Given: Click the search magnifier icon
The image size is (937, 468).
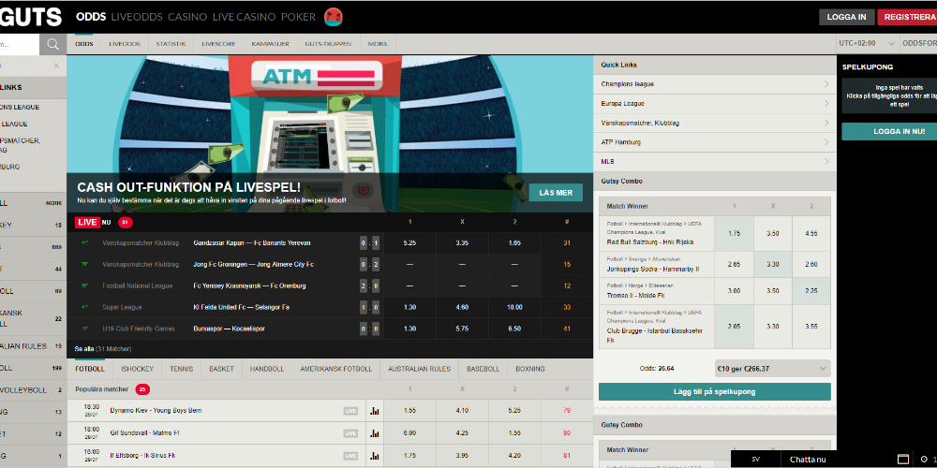Looking at the screenshot, I should pos(53,44).
